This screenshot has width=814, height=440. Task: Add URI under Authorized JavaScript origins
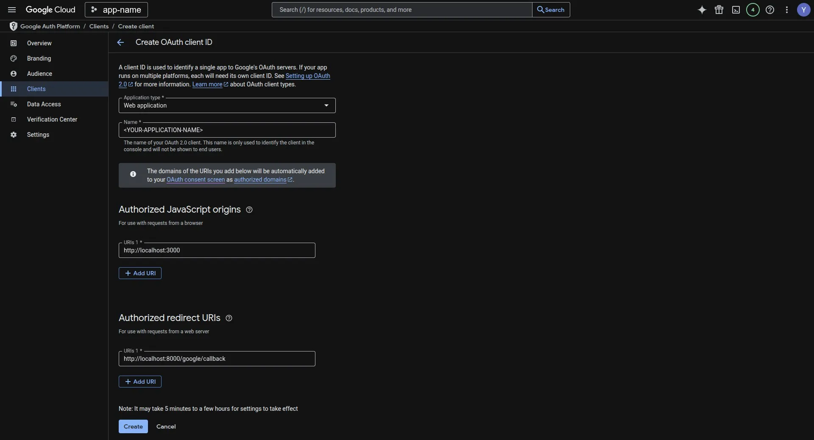coord(140,273)
